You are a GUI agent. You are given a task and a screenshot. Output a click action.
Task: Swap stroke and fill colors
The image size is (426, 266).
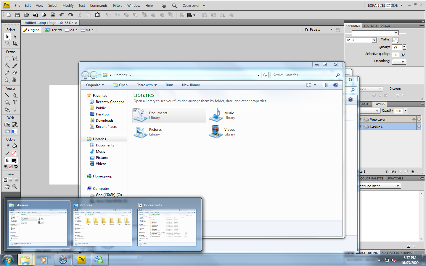click(x=16, y=167)
